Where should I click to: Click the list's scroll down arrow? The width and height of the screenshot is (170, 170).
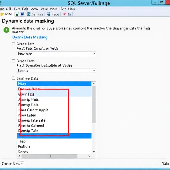94,152
